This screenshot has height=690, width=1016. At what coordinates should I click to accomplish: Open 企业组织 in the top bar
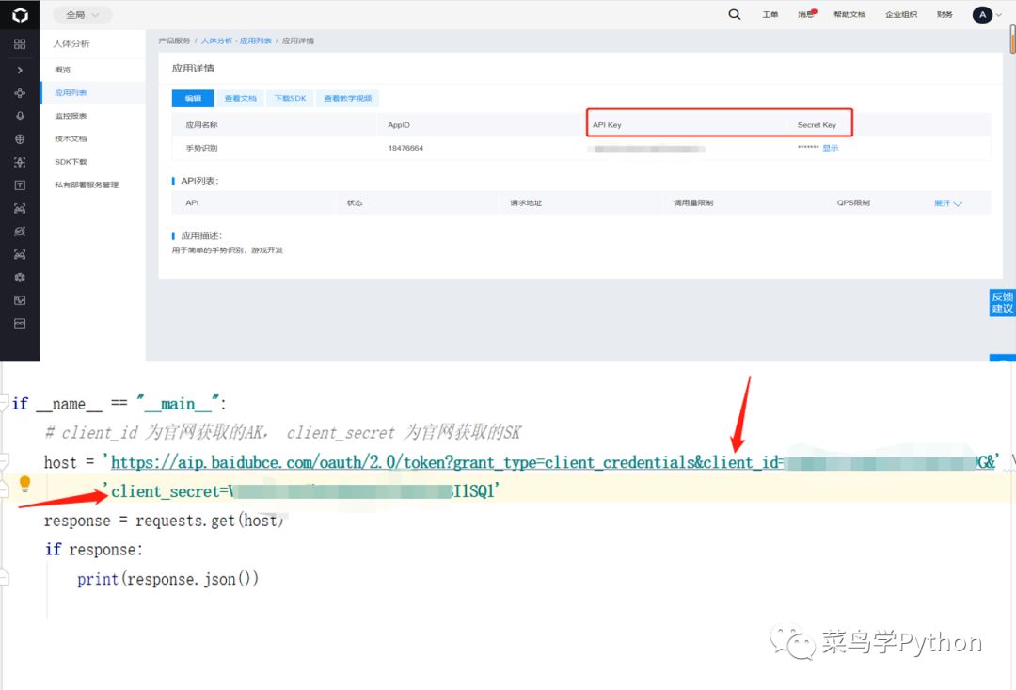click(x=901, y=14)
